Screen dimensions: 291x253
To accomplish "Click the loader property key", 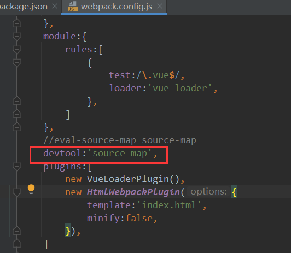I will pos(125,88).
